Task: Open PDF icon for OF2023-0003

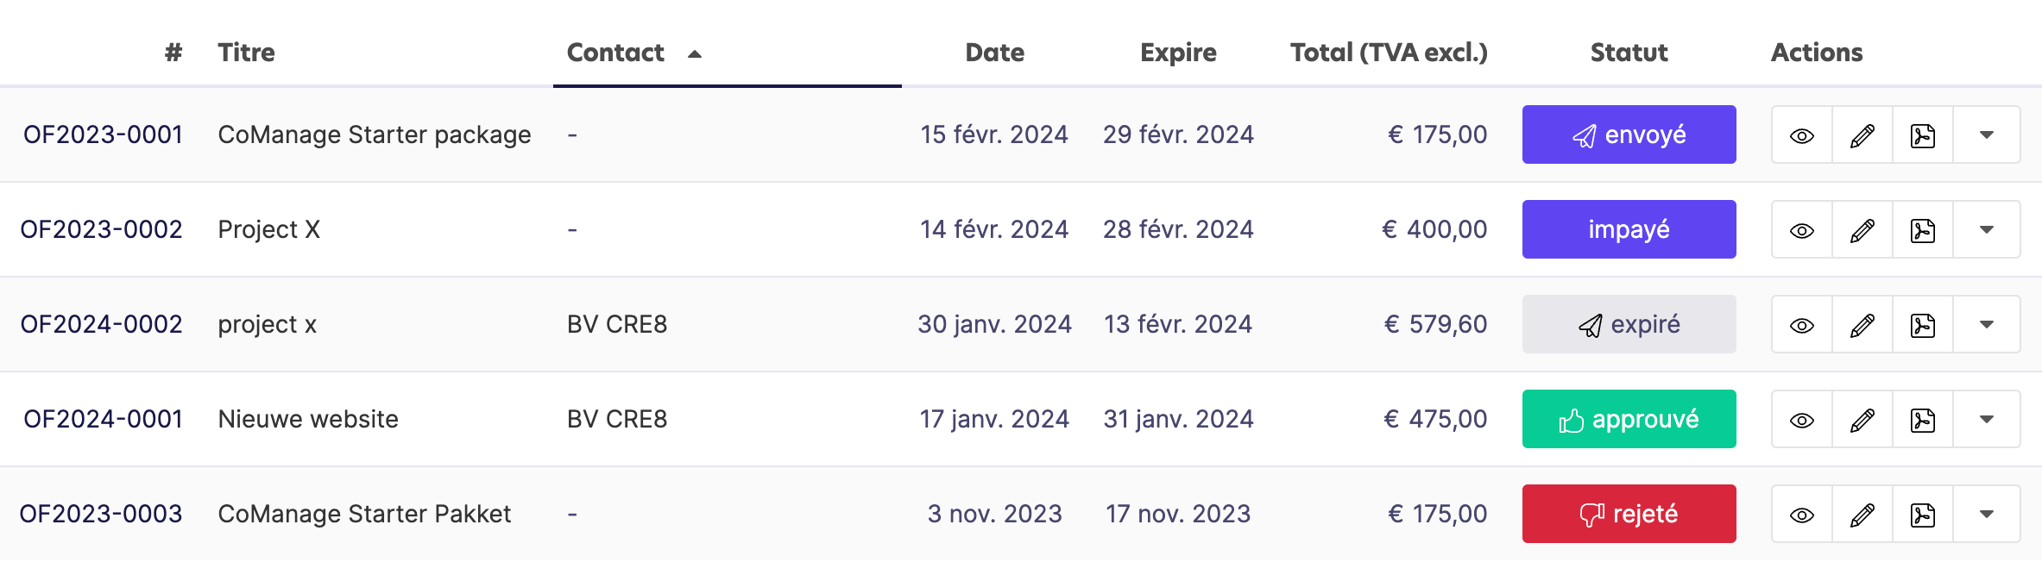Action: (1923, 515)
